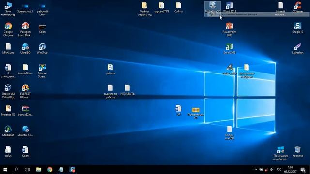Open File Explorer from taskbar

(39, 170)
